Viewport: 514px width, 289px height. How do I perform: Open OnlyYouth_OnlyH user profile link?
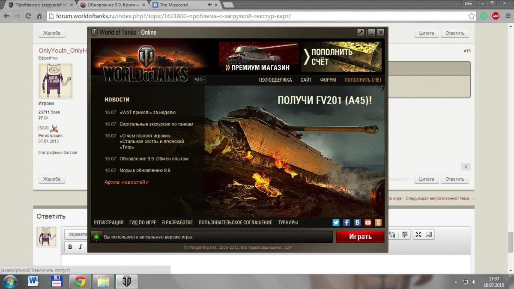click(63, 51)
